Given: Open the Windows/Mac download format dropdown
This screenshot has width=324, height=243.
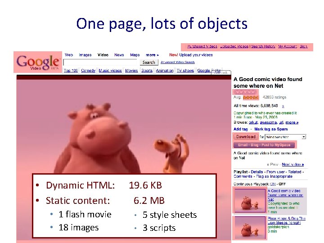Looking at the screenshot, I should 285,137.
